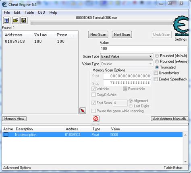191x173 pixels.
Task: Toggle Enable Speedhack checkbox
Action: (x=156, y=79)
